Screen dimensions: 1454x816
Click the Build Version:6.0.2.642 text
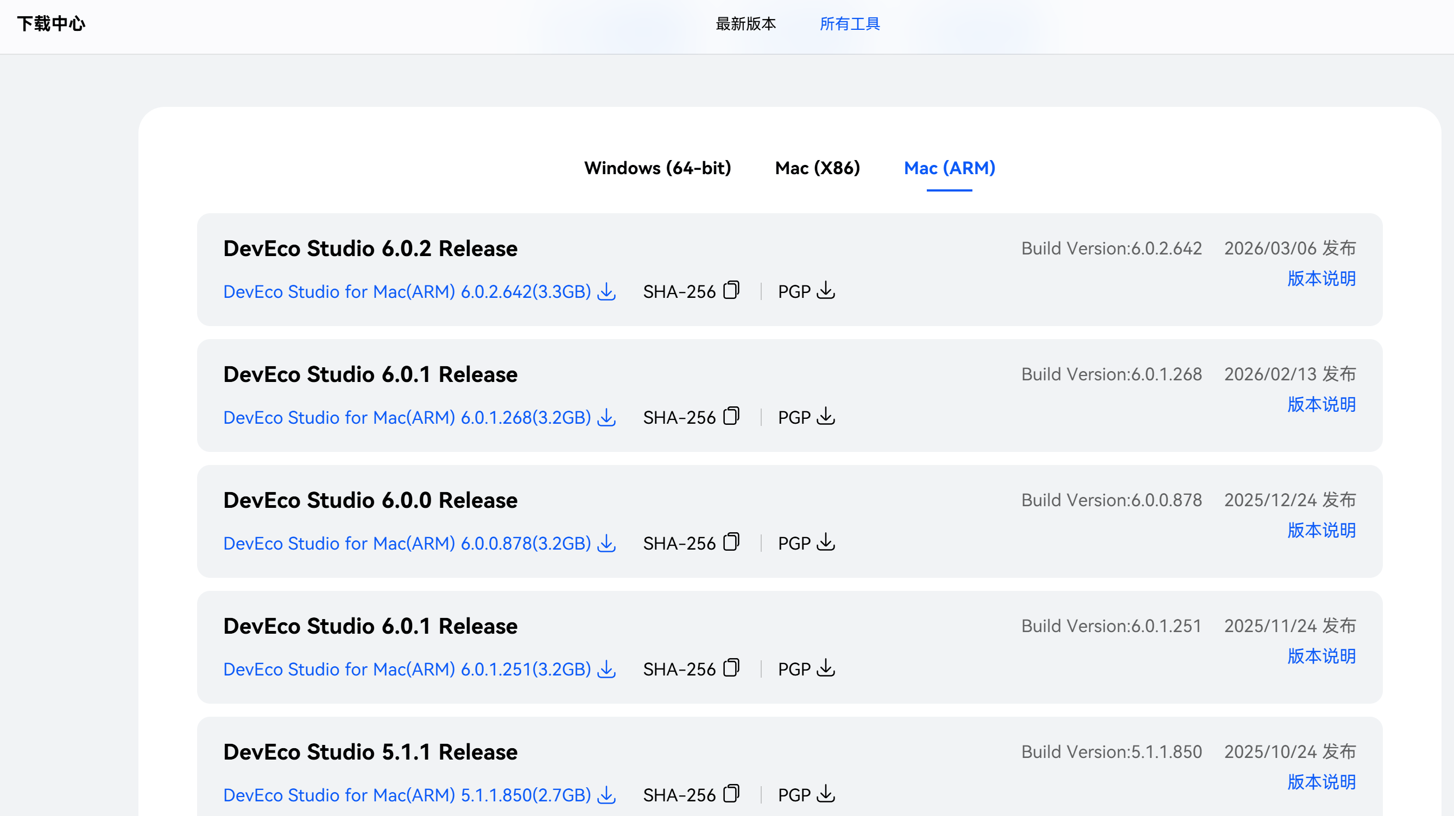point(1111,248)
